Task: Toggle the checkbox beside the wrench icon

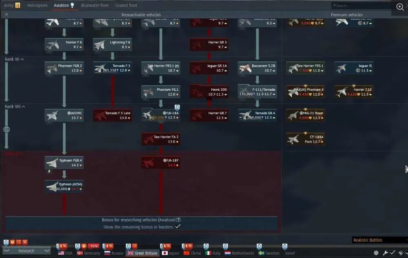Action: (x=392, y=253)
